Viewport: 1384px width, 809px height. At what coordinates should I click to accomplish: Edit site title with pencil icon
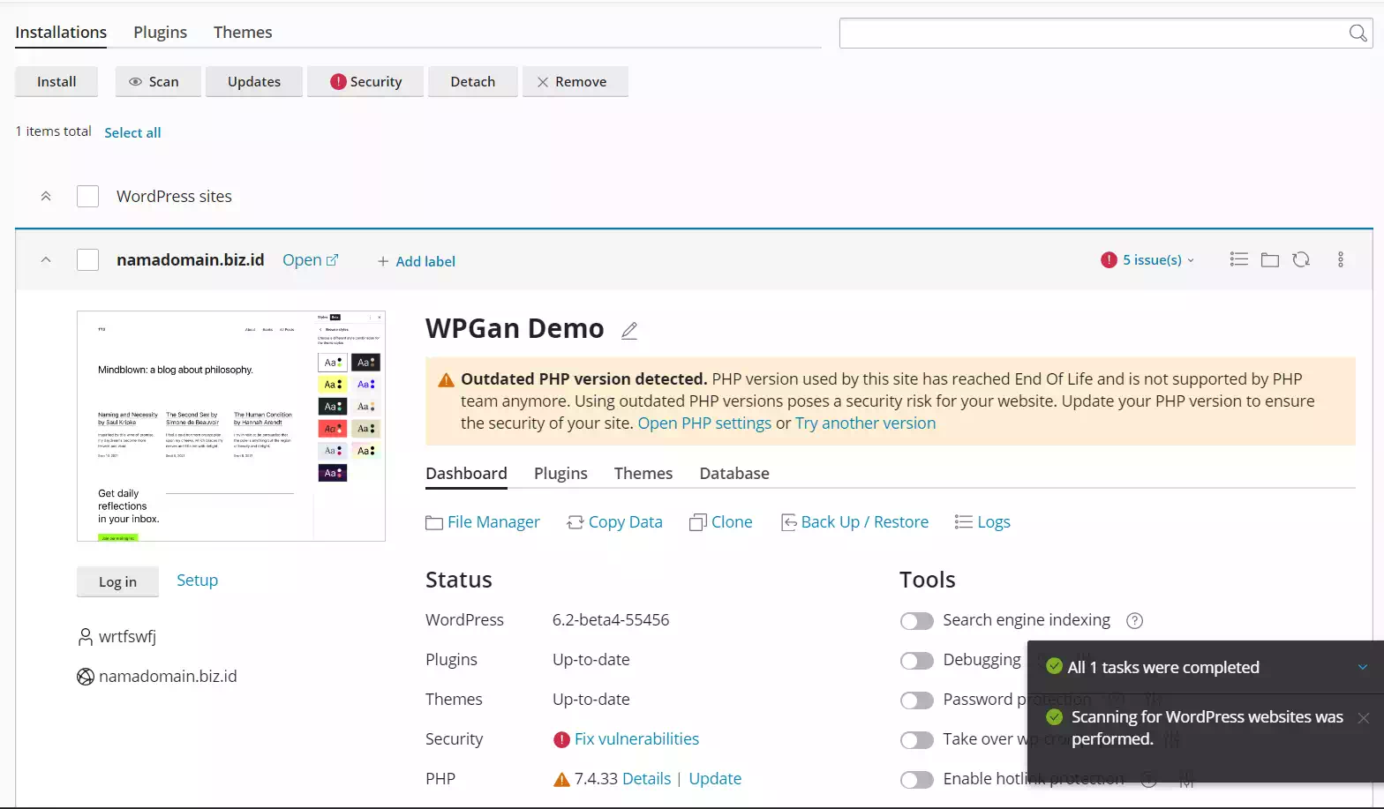coord(628,330)
